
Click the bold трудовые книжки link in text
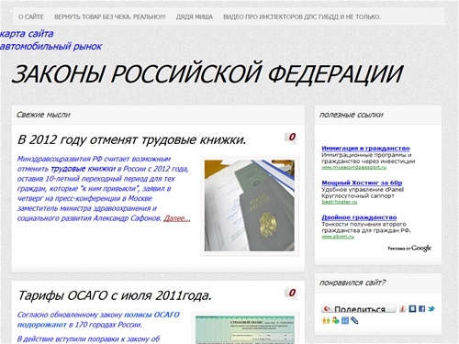click(83, 169)
